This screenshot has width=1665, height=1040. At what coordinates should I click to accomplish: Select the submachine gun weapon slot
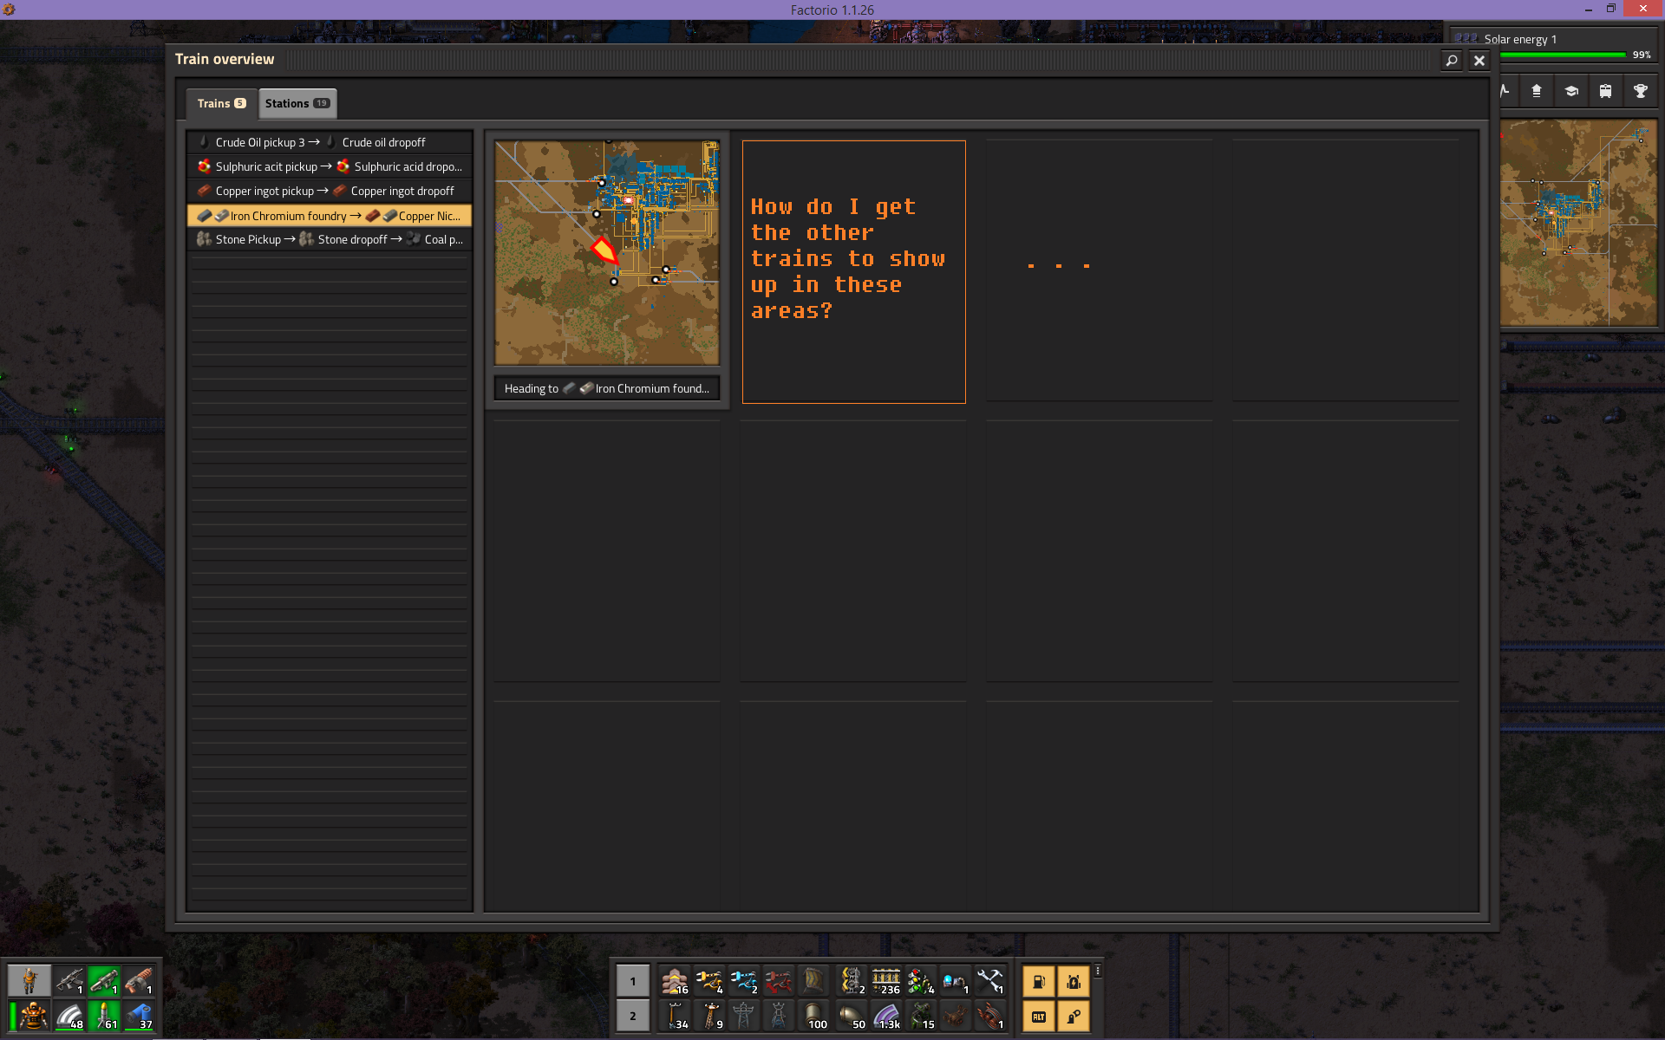pyautogui.click(x=69, y=980)
